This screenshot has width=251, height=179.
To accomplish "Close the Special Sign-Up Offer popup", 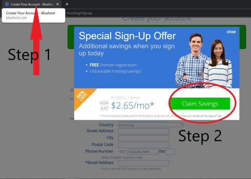I will coord(231,32).
